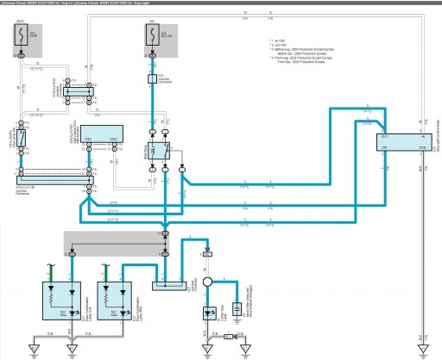Click the first System Circuit title link
The width and height of the screenshot is (442, 360).
tap(37, 3)
